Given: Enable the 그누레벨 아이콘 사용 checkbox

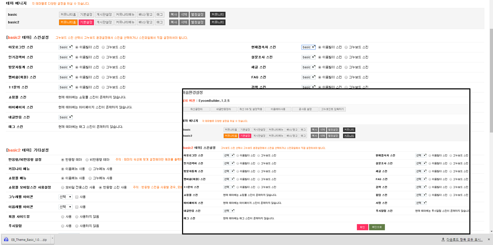Looking at the screenshot, I should pyautogui.click(x=77, y=197).
